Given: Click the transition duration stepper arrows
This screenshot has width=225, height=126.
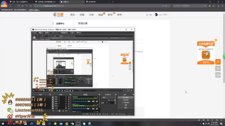Looking at the screenshot, I should (x=115, y=103).
